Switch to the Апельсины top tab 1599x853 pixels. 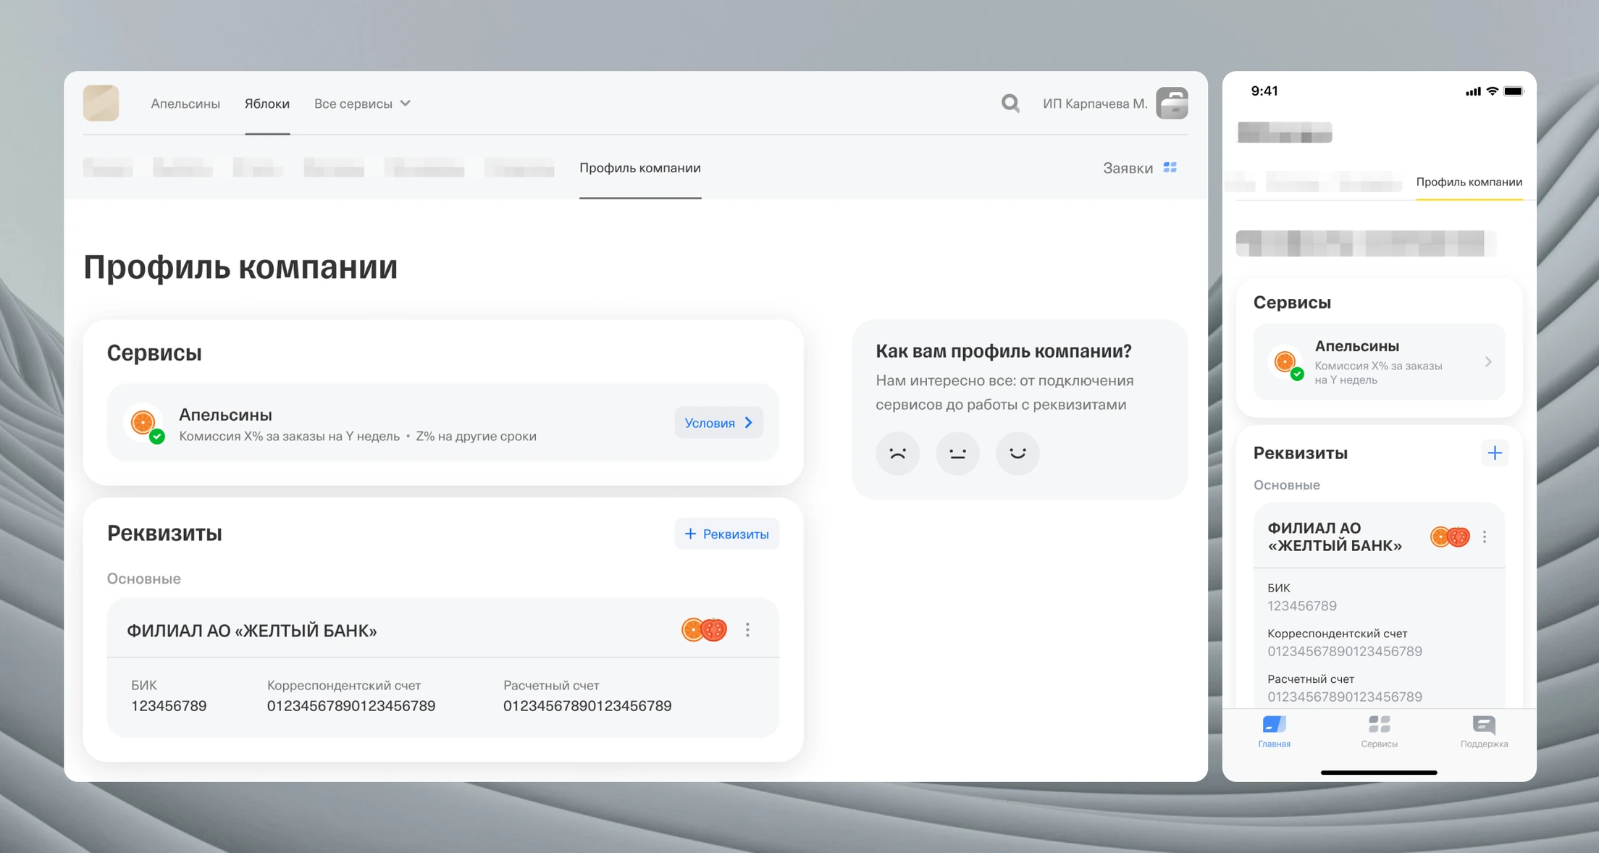pyautogui.click(x=185, y=104)
